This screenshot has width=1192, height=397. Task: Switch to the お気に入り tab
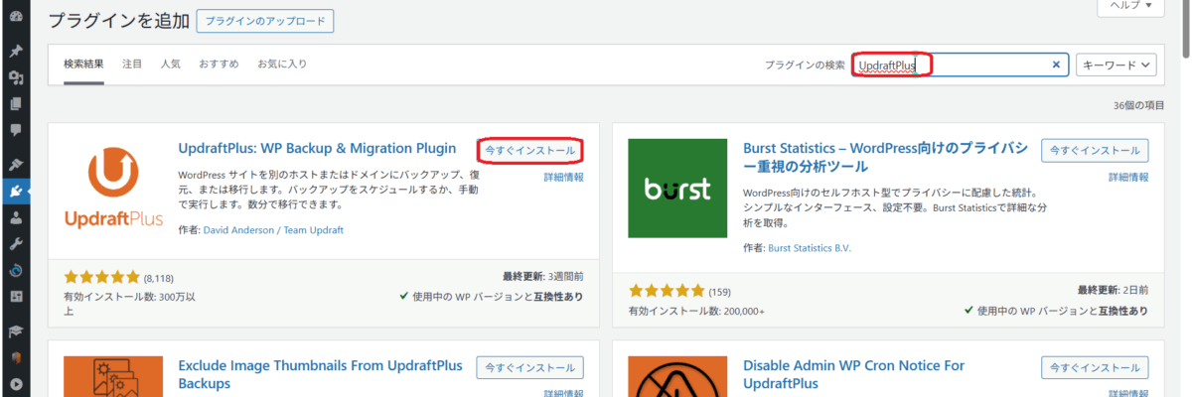pyautogui.click(x=282, y=64)
